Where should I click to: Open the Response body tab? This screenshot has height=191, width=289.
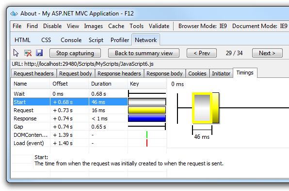164,73
